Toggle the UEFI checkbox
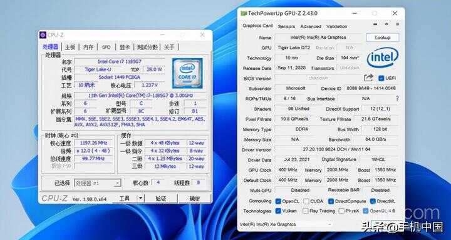The width and height of the screenshot is (451, 240). click(x=381, y=78)
